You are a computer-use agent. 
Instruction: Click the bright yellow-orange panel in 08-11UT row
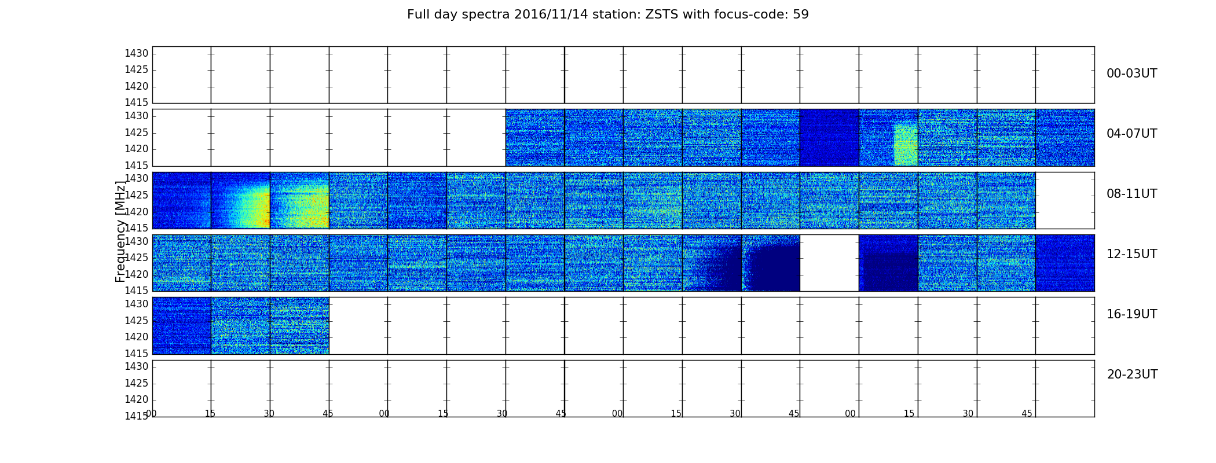click(x=299, y=200)
